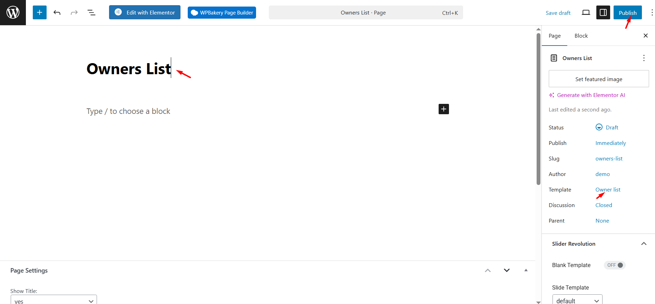Select the Page tab

pos(555,36)
